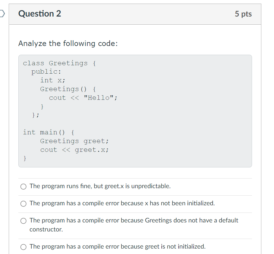Click the 'class Greetings {' code line
Viewport: 274px width, 254px height.
pyautogui.click(x=59, y=63)
